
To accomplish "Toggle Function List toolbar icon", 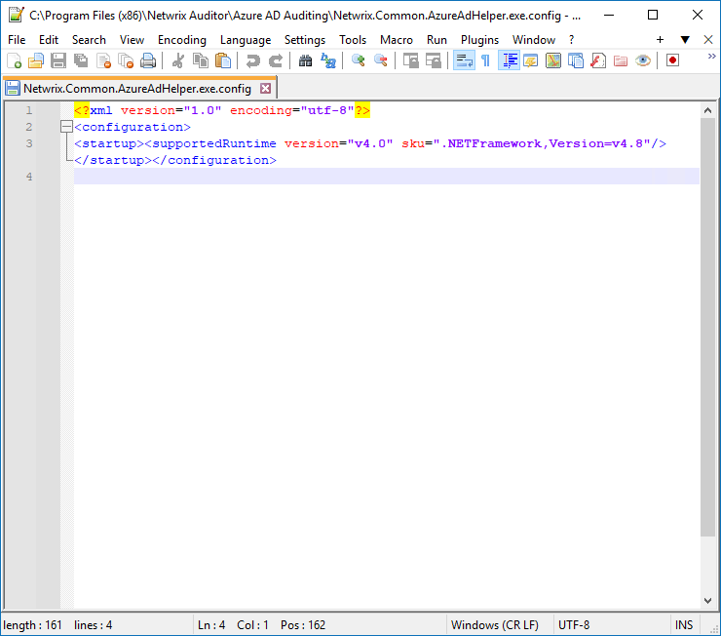I will 598,60.
